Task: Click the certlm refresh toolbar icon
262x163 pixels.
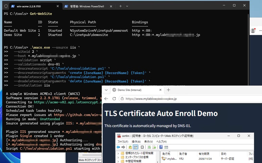Action: coord(149,147)
